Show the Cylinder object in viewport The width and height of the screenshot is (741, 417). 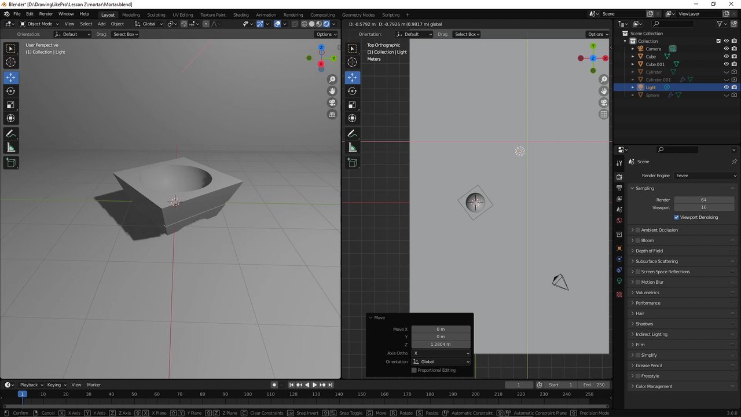(726, 72)
